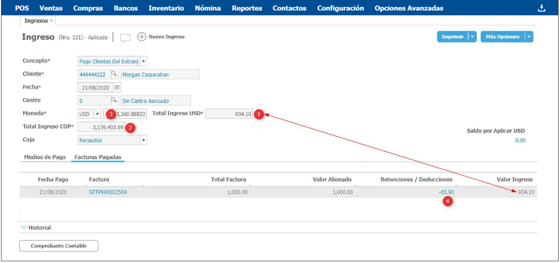The image size is (560, 263).
Task: Close the Ingresos tab
Action: [51, 21]
